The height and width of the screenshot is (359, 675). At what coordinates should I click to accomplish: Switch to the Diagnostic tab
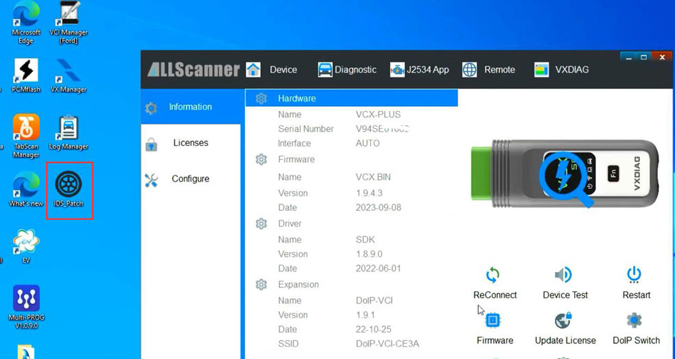[355, 70]
